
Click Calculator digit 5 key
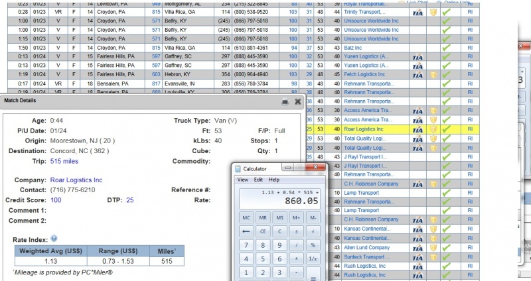[263, 259]
